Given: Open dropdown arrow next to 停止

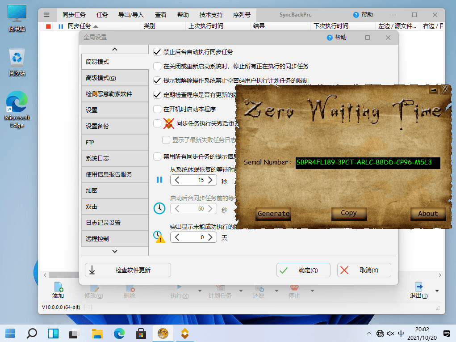Looking at the screenshot, I should 312,291.
